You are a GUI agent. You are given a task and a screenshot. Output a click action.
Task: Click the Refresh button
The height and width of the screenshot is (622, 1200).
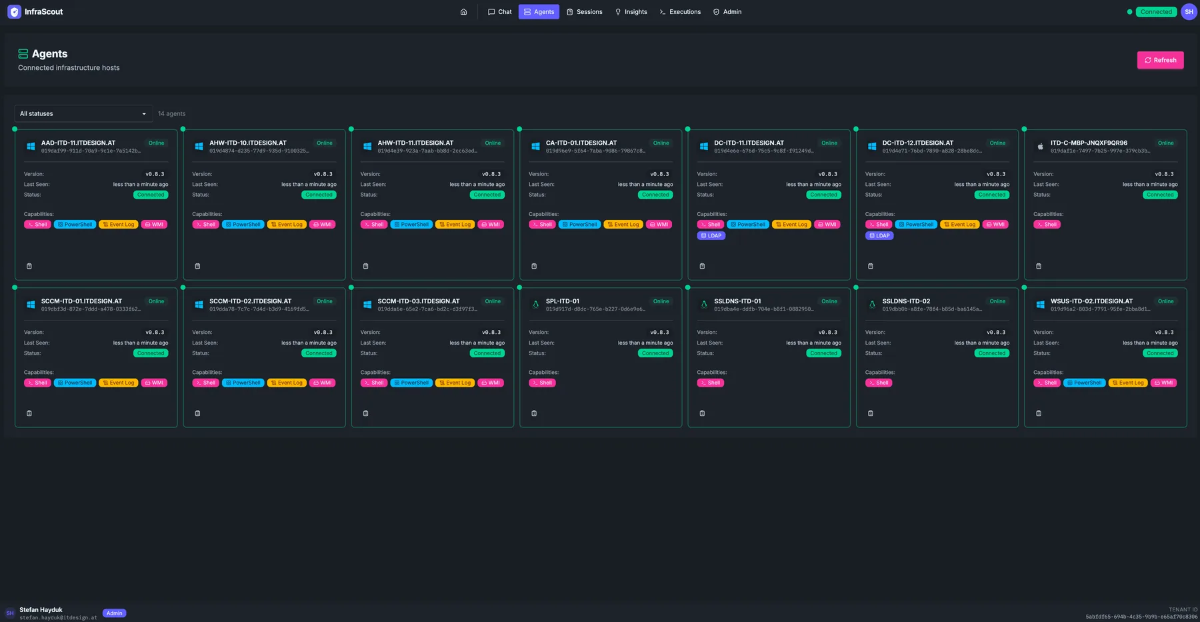click(x=1160, y=60)
